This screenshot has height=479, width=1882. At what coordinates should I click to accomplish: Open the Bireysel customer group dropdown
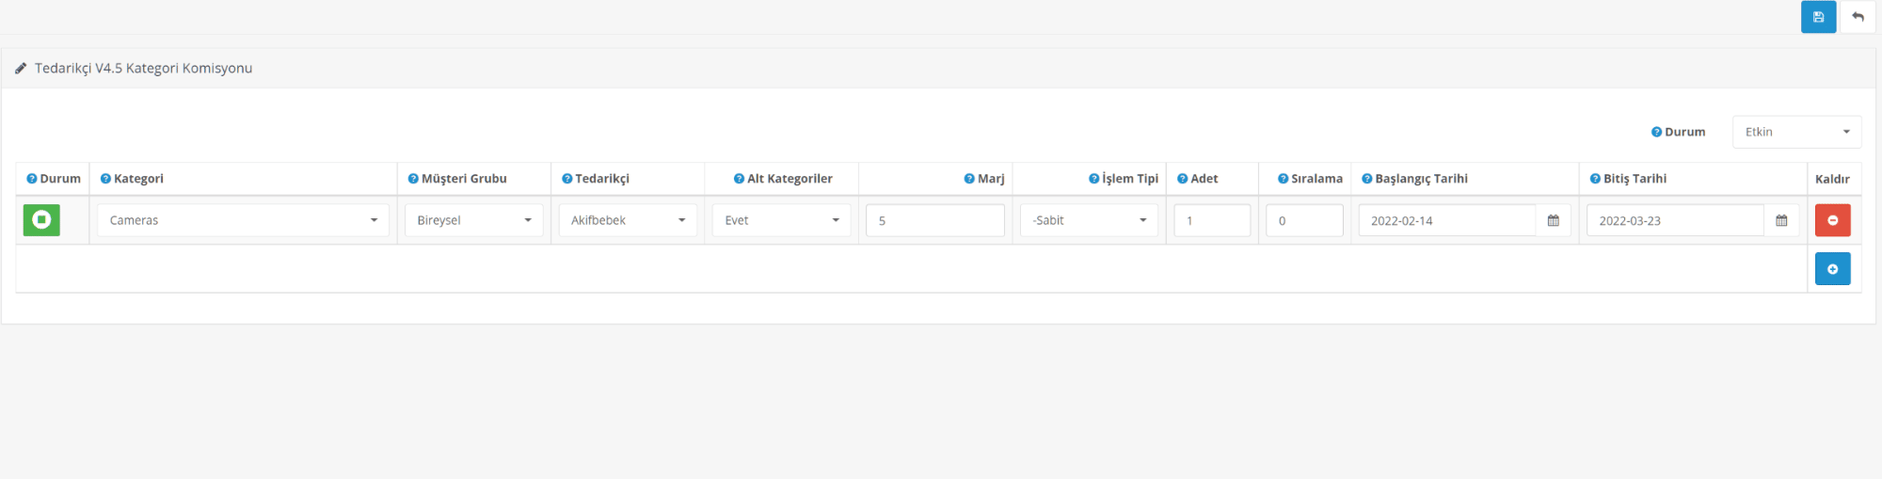click(473, 220)
